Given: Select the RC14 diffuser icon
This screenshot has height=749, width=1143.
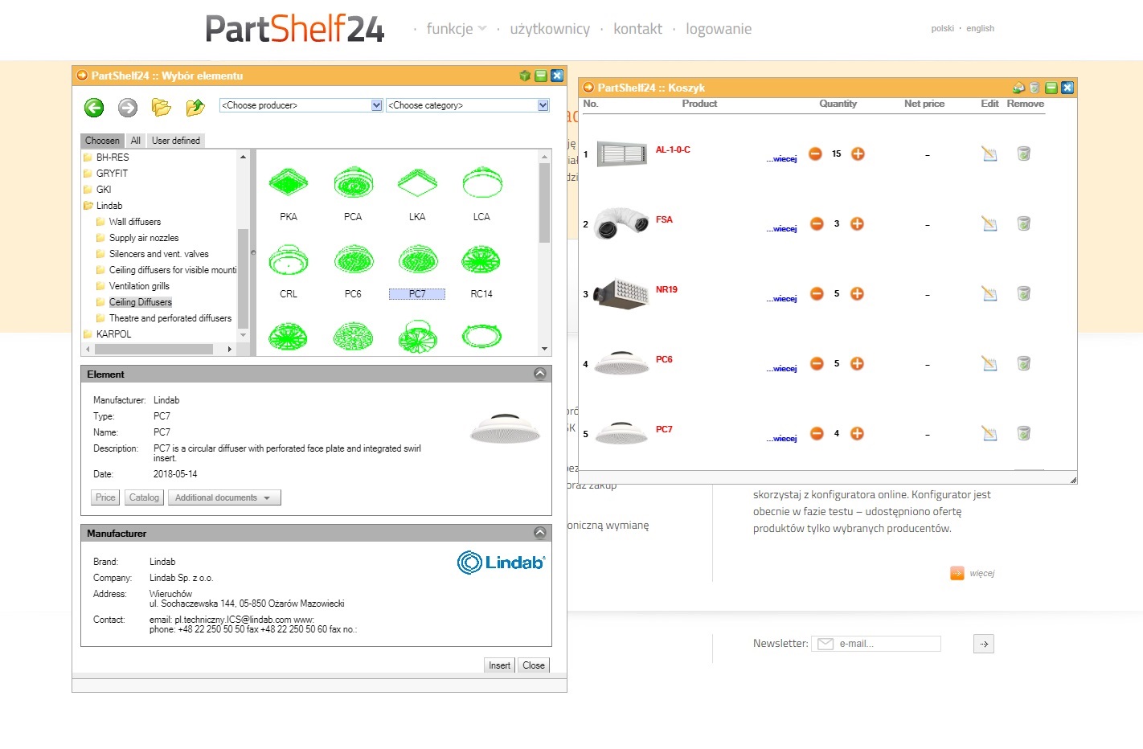Looking at the screenshot, I should pyautogui.click(x=481, y=261).
